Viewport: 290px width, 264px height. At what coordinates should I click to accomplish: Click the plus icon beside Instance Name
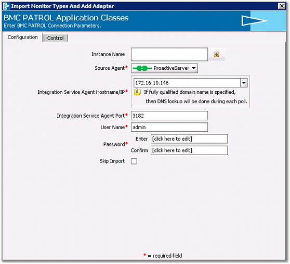216,54
